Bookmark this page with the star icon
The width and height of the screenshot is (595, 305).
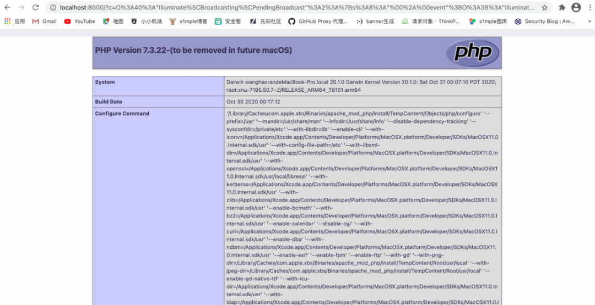point(544,8)
